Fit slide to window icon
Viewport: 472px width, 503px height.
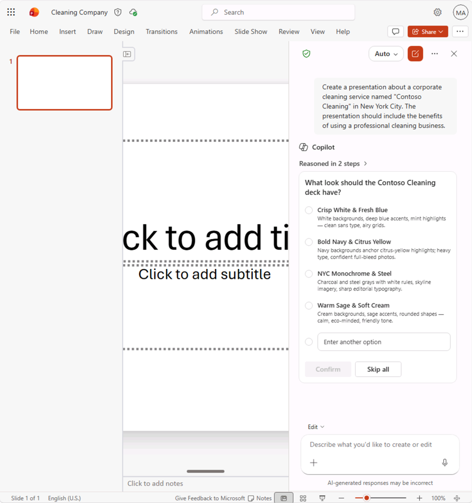[457, 498]
